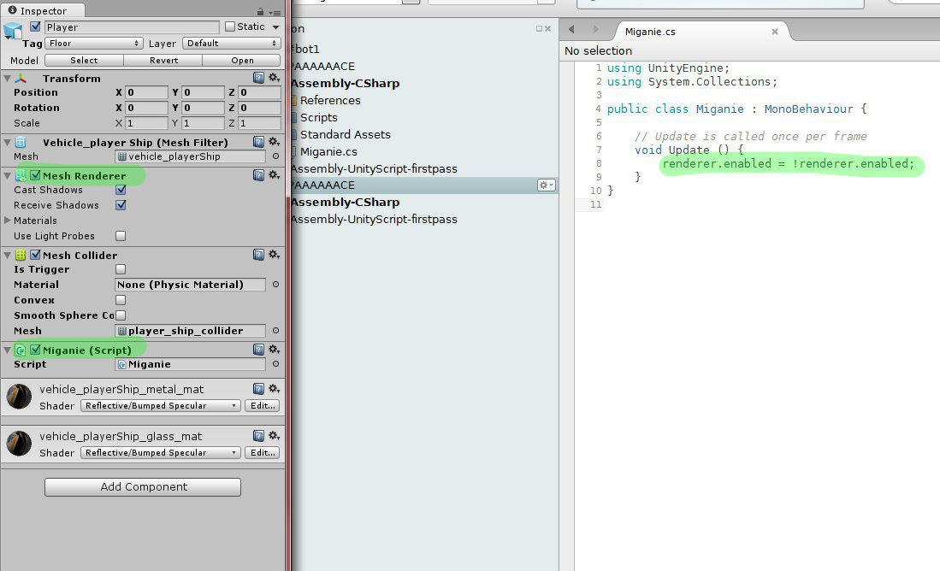Collapse the Mesh Renderer component foldout
This screenshot has width=940, height=571.
(x=7, y=175)
